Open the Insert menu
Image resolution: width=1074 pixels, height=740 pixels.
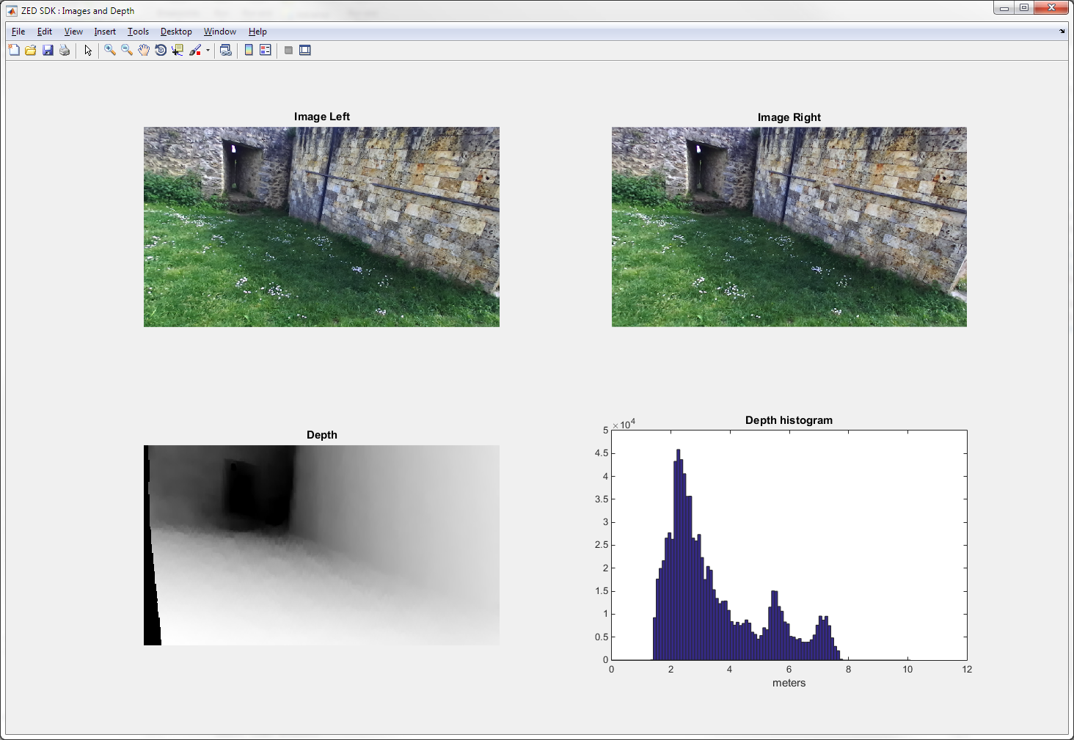coord(105,32)
